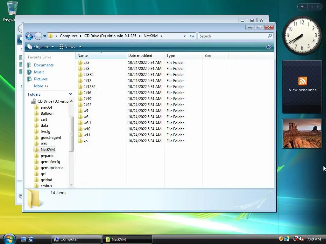
Task: Open the Organize menu
Action: click(x=41, y=47)
